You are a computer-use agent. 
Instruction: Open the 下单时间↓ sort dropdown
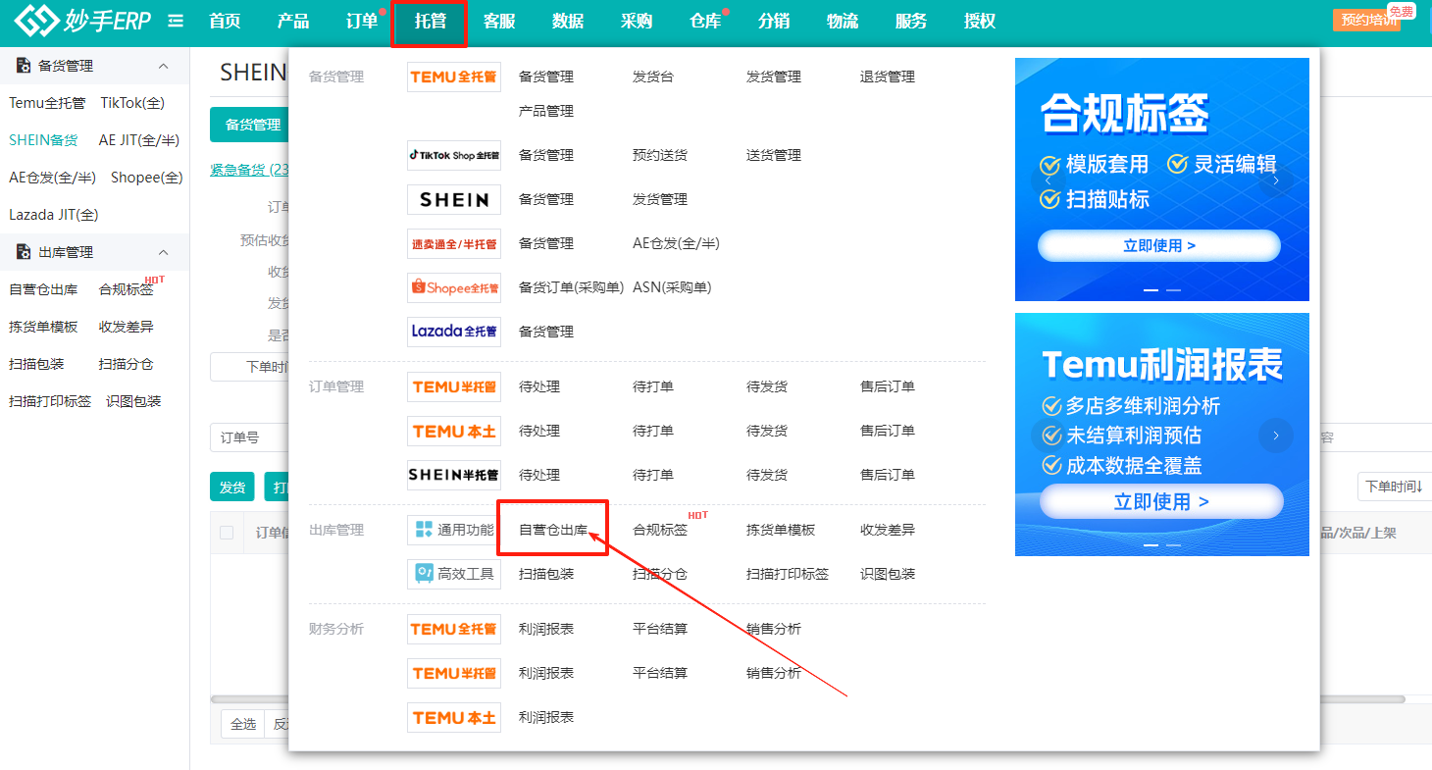[x=1394, y=487]
